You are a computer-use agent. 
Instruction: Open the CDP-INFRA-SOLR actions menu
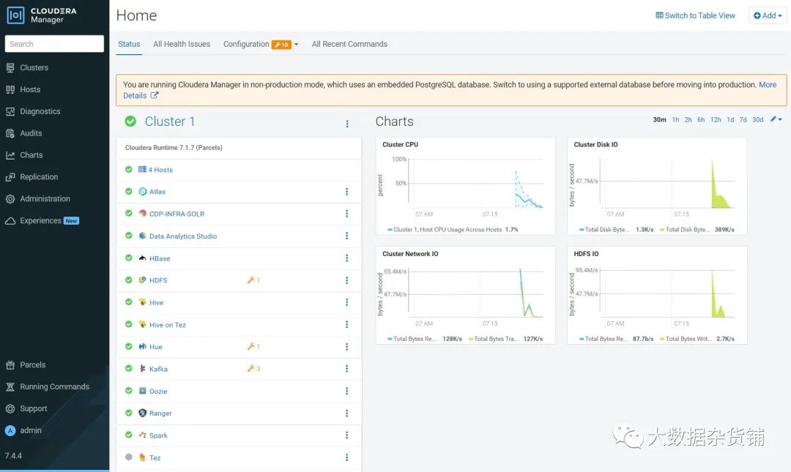pyautogui.click(x=346, y=214)
